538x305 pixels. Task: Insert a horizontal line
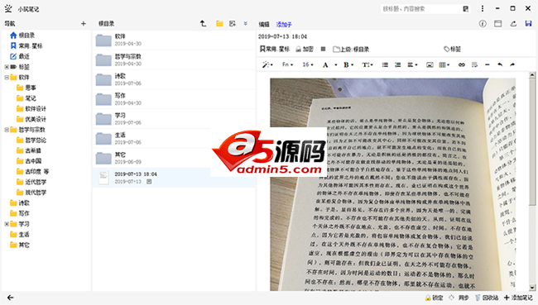tap(488, 64)
